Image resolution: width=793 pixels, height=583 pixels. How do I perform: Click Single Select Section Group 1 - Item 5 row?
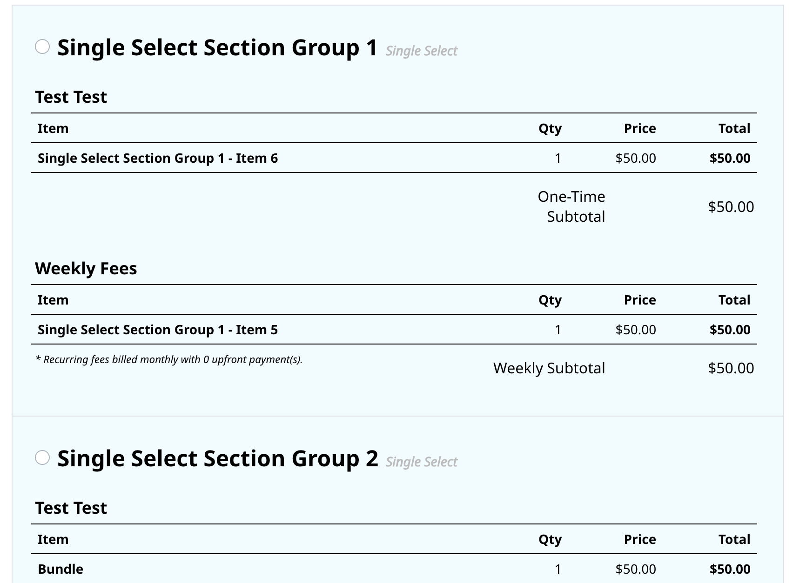click(x=394, y=330)
